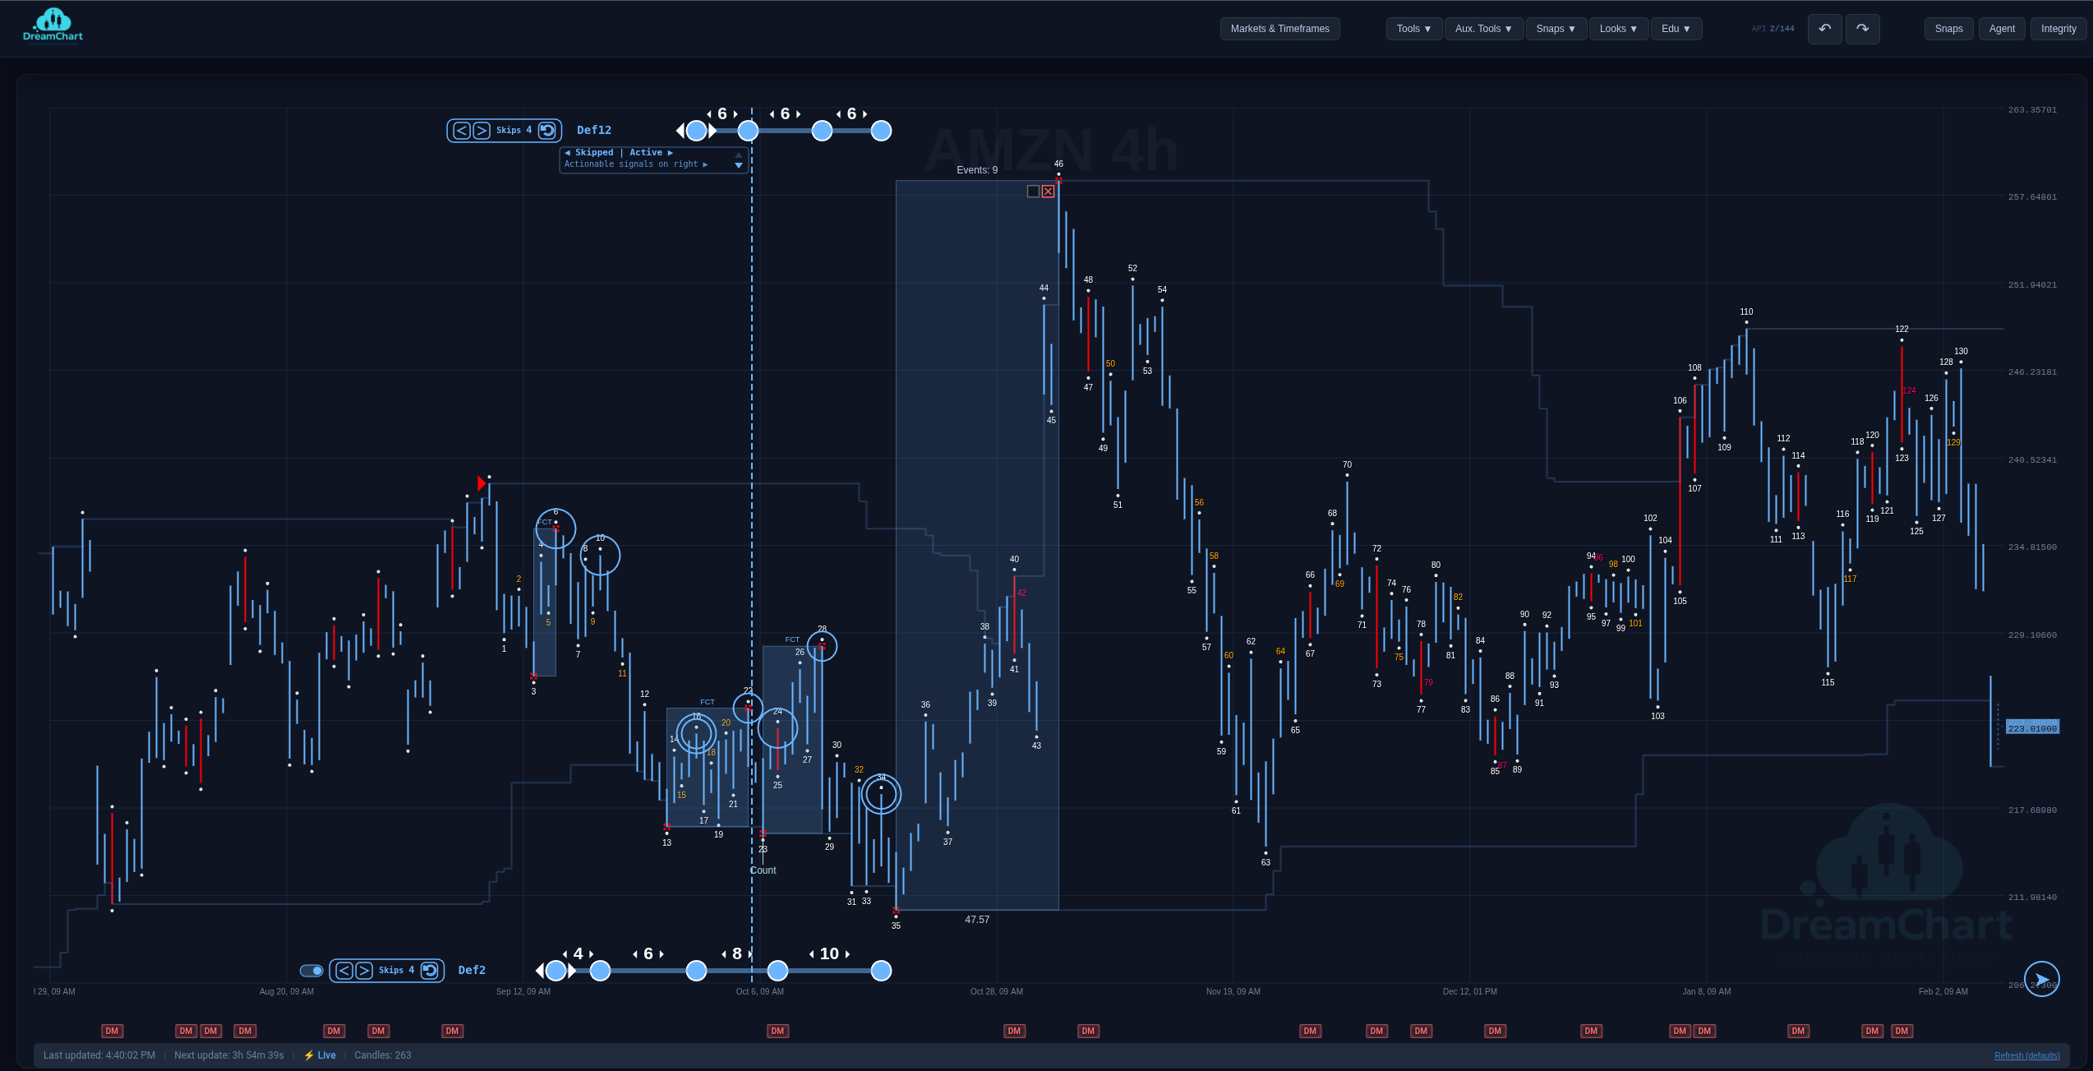This screenshot has height=1071, width=2093.
Task: Open the Aux. Tools dropdown
Action: pyautogui.click(x=1483, y=28)
